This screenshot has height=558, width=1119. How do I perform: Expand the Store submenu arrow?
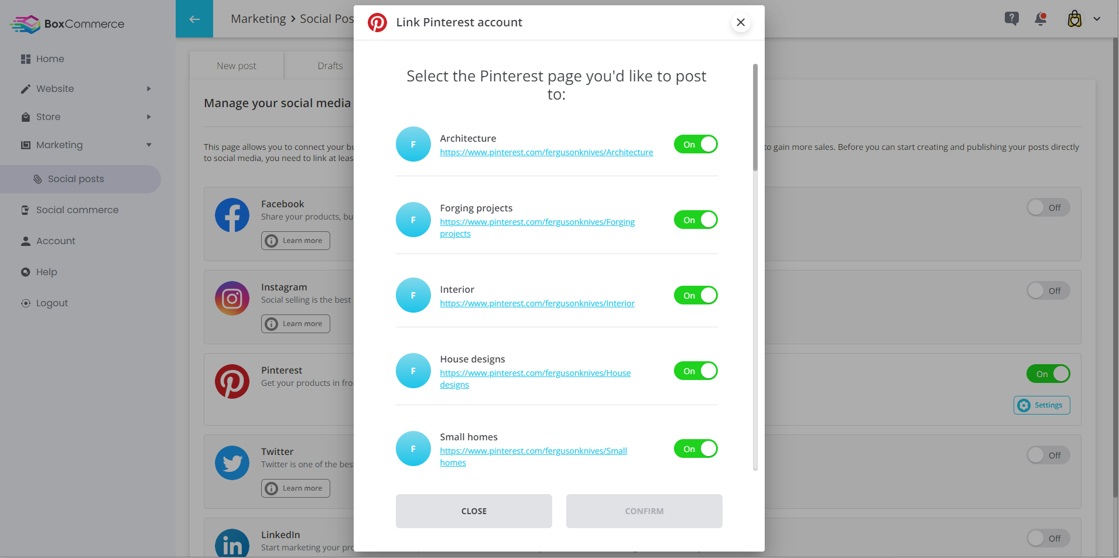pos(149,117)
